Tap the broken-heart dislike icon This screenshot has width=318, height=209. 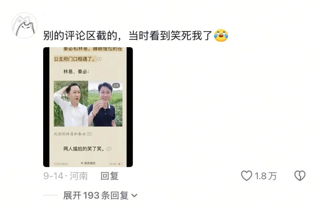tap(300, 176)
